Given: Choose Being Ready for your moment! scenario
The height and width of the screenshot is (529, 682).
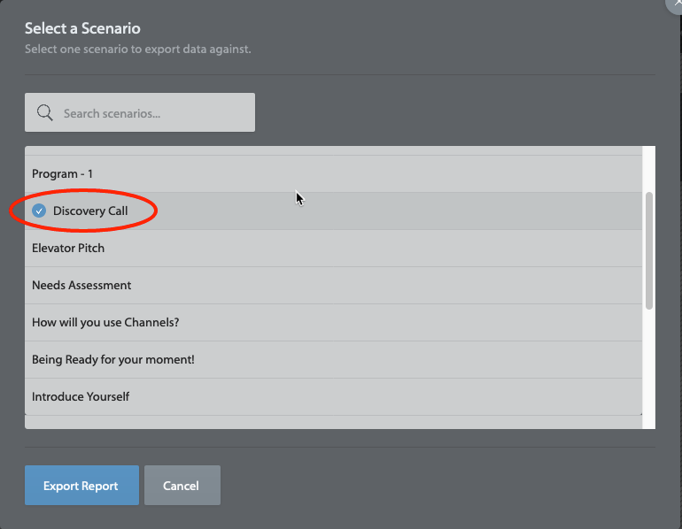Looking at the screenshot, I should (x=112, y=360).
